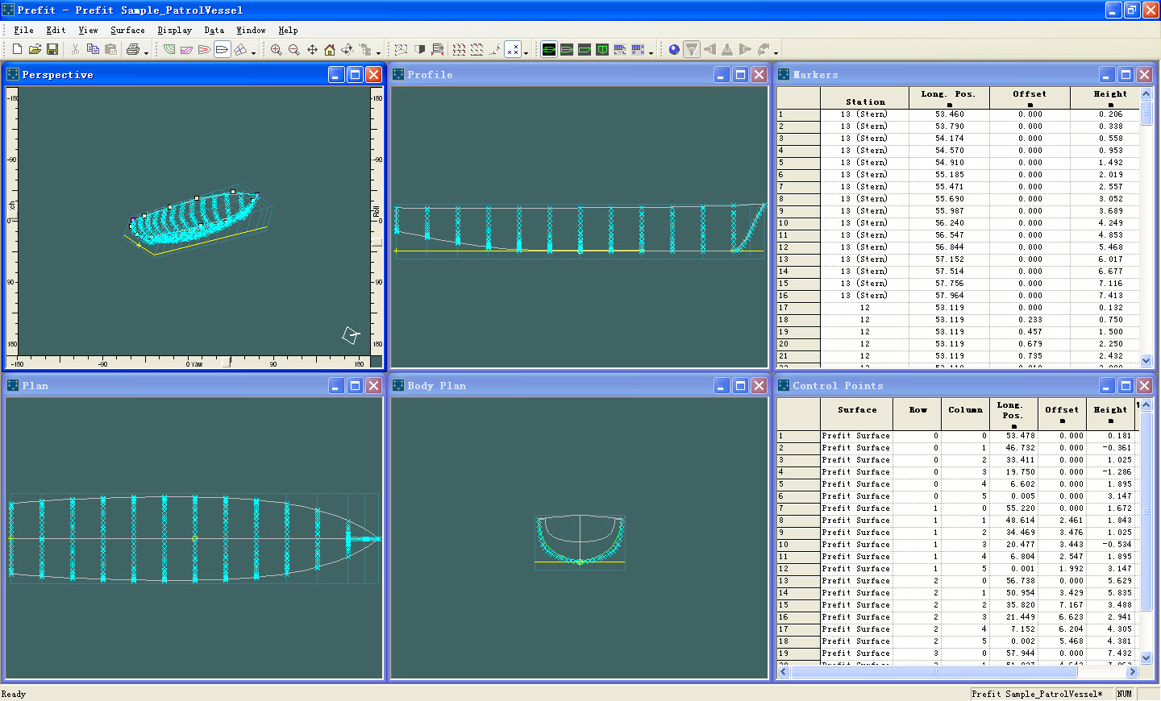Click the Column header in Control Points

coord(965,414)
